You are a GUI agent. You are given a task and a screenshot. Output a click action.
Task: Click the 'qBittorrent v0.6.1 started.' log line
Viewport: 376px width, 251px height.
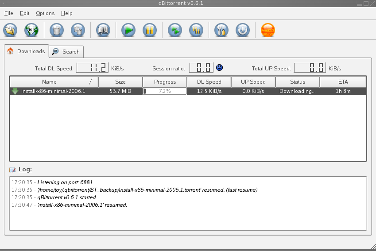(54, 197)
